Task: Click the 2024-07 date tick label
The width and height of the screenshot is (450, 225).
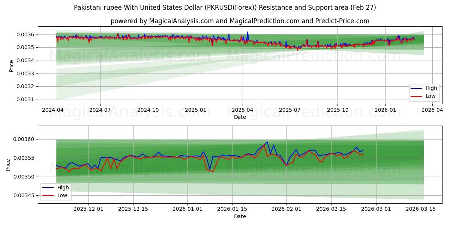Action: pyautogui.click(x=100, y=110)
